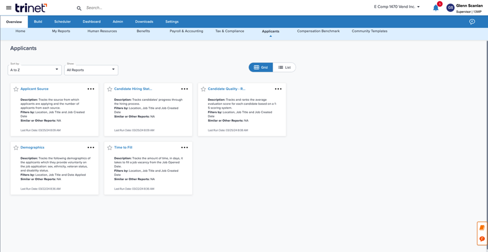
Task: Select the Overview tab
Action: (14, 22)
